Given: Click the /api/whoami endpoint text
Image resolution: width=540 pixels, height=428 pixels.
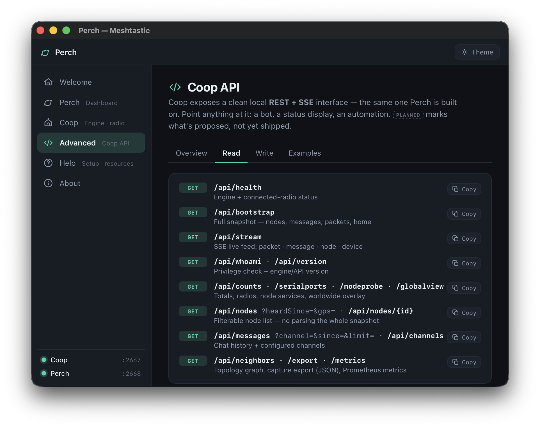Looking at the screenshot, I should (238, 261).
